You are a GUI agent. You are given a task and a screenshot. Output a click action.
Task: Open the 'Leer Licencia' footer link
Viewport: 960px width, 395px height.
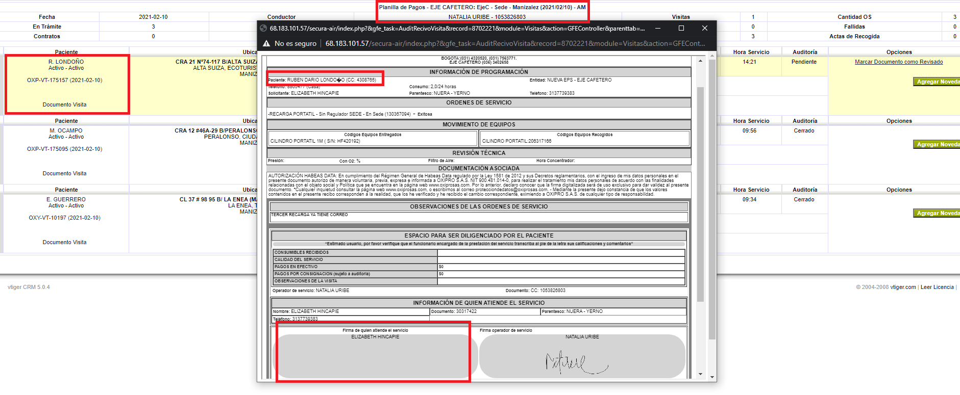(x=937, y=287)
